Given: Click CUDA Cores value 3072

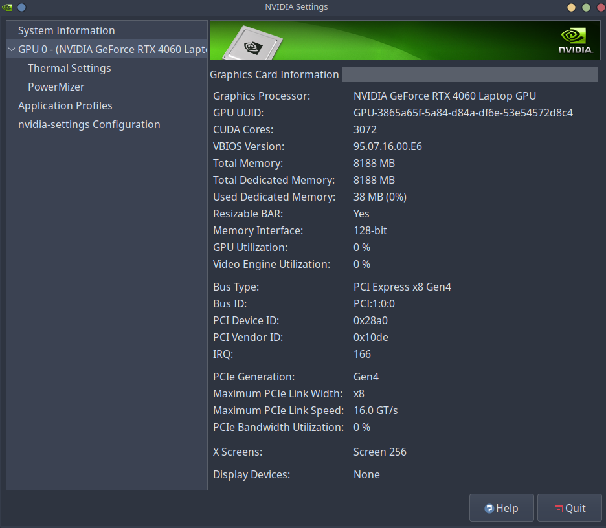Looking at the screenshot, I should [365, 129].
